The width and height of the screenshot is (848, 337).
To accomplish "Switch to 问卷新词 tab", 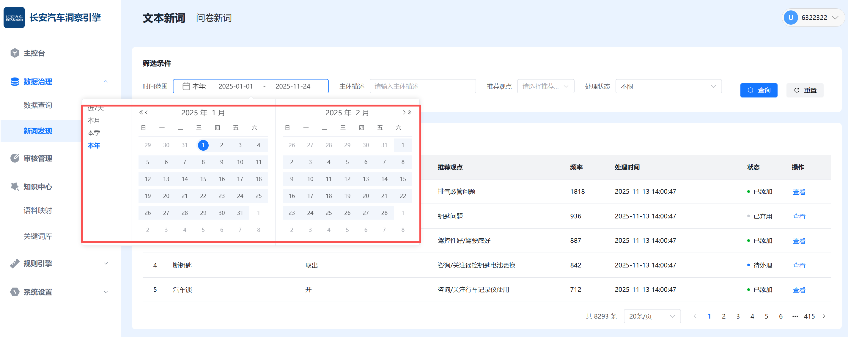I will click(214, 18).
